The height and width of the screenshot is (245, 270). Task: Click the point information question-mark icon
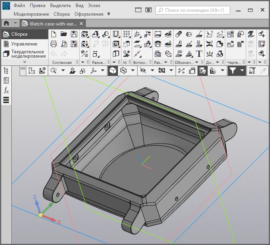pos(210,34)
